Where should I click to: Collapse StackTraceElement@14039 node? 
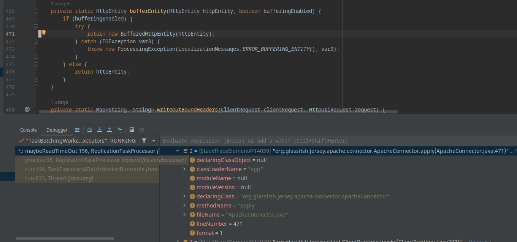click(x=178, y=151)
